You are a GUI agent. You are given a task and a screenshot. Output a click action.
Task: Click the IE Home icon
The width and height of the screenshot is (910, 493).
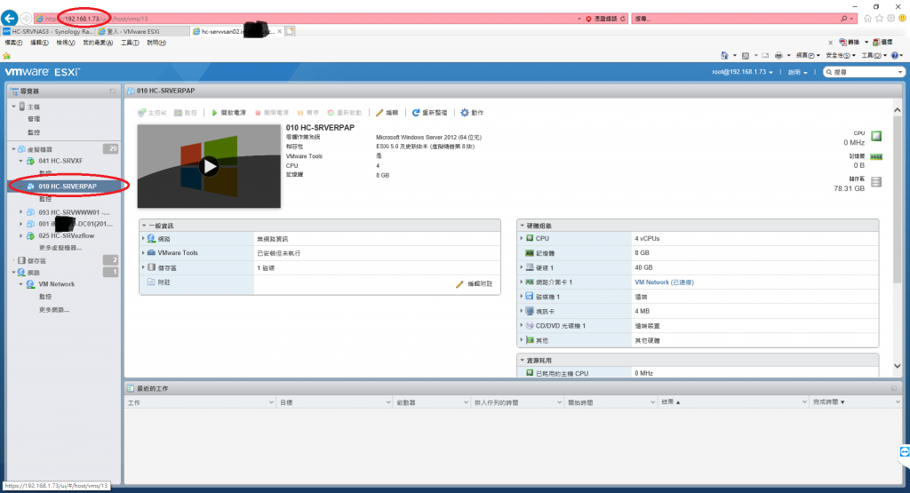click(867, 19)
